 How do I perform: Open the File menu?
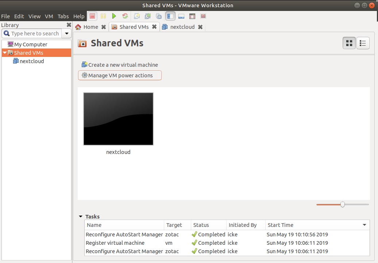(x=5, y=16)
